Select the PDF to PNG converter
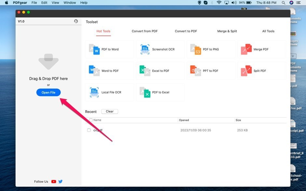The image size is (306, 191). (211, 49)
